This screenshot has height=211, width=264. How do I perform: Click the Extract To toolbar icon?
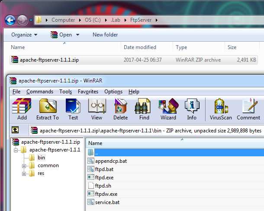(48, 106)
